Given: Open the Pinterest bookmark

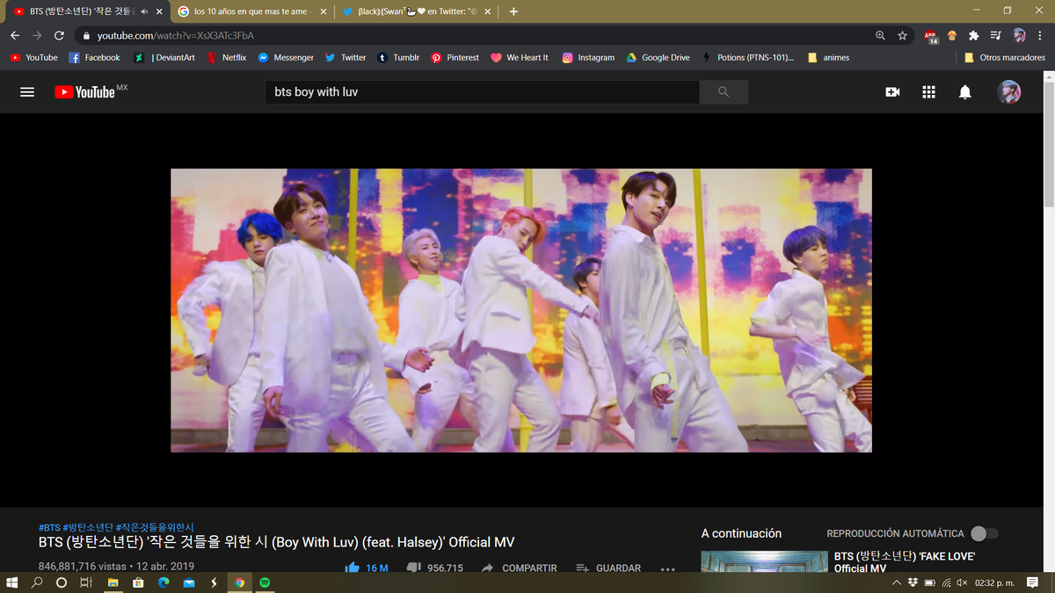Looking at the screenshot, I should click(455, 57).
